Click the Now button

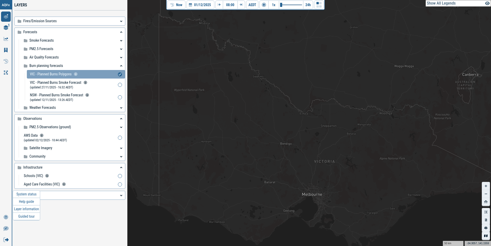pyautogui.click(x=176, y=5)
